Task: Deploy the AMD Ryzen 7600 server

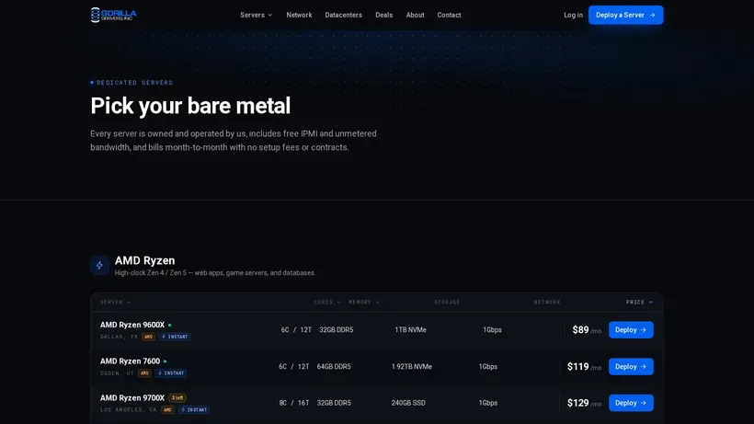Action: coord(631,367)
